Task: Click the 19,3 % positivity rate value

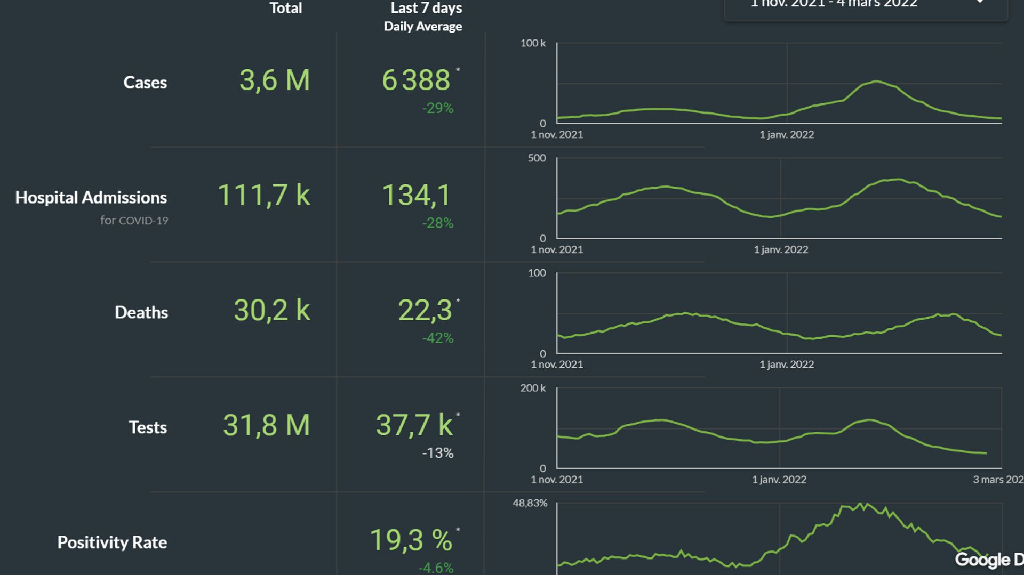Action: (x=411, y=540)
